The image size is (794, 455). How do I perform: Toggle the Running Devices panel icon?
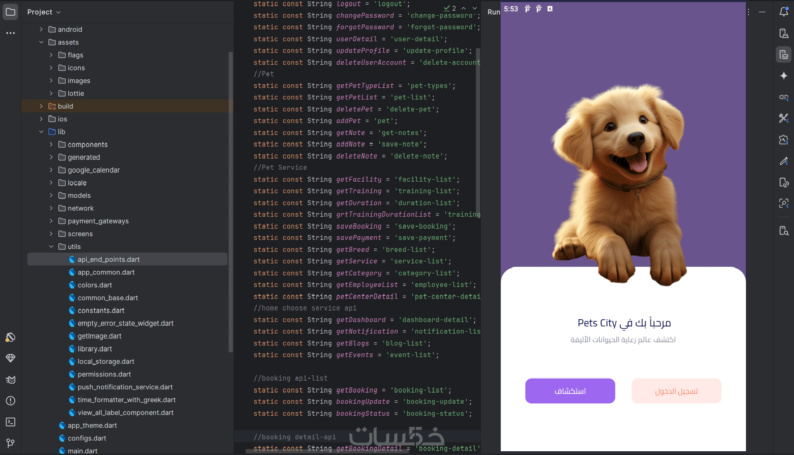[x=783, y=55]
